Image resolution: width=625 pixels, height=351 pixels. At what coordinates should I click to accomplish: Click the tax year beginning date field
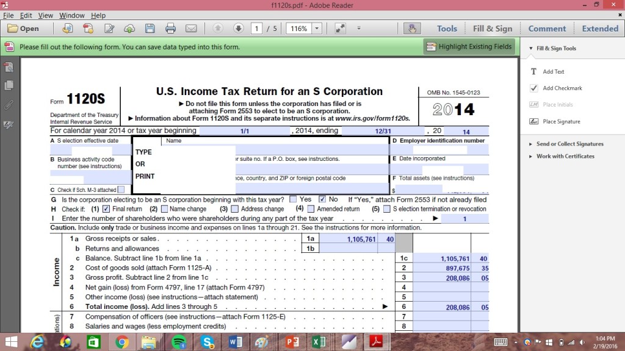245,131
